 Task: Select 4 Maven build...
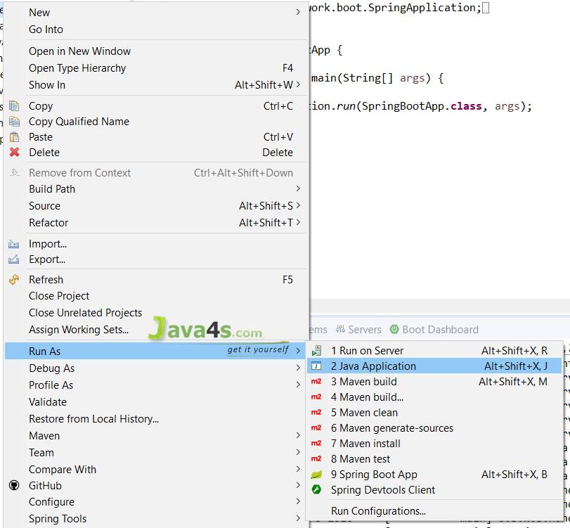[x=434, y=397]
